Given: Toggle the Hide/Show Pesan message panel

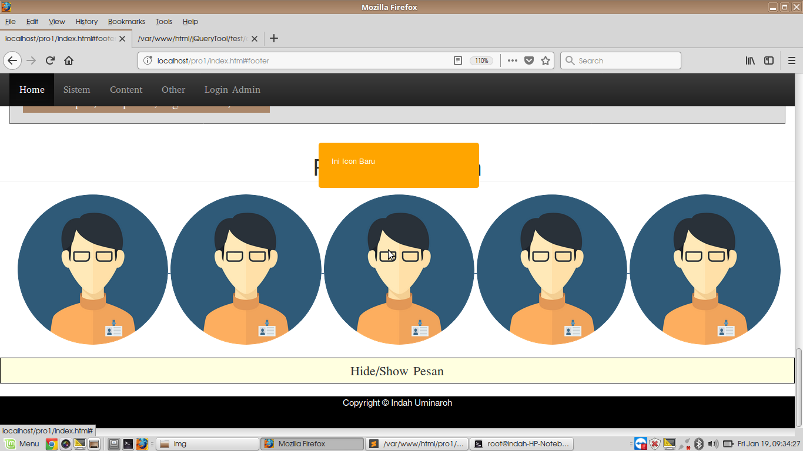Looking at the screenshot, I should pos(397,371).
